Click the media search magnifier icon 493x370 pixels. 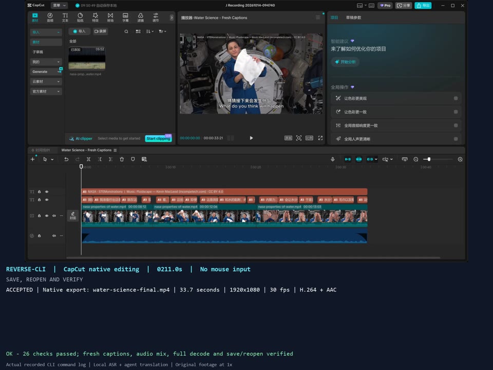click(126, 31)
